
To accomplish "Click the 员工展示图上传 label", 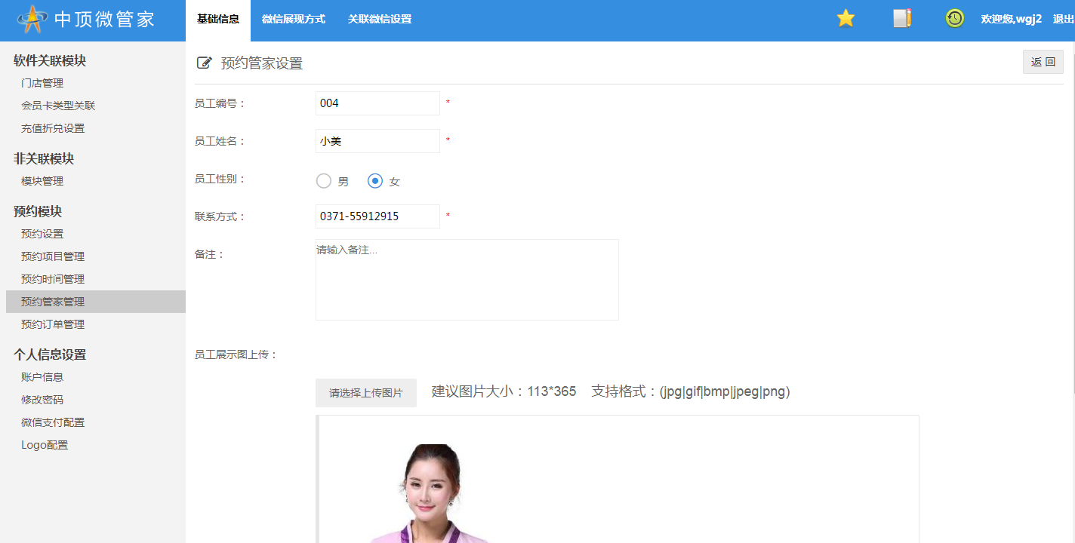I will click(236, 354).
